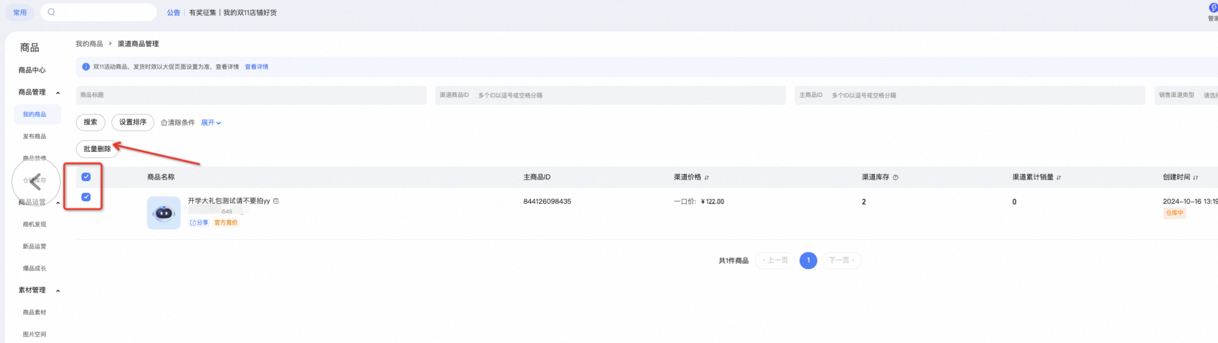Collapse the 商品管理 sidebar section

click(x=58, y=93)
